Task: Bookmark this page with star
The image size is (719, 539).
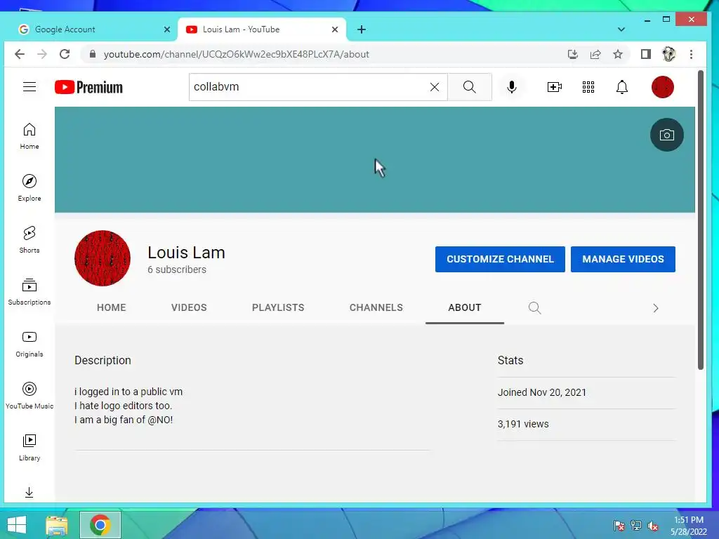Action: pos(618,54)
